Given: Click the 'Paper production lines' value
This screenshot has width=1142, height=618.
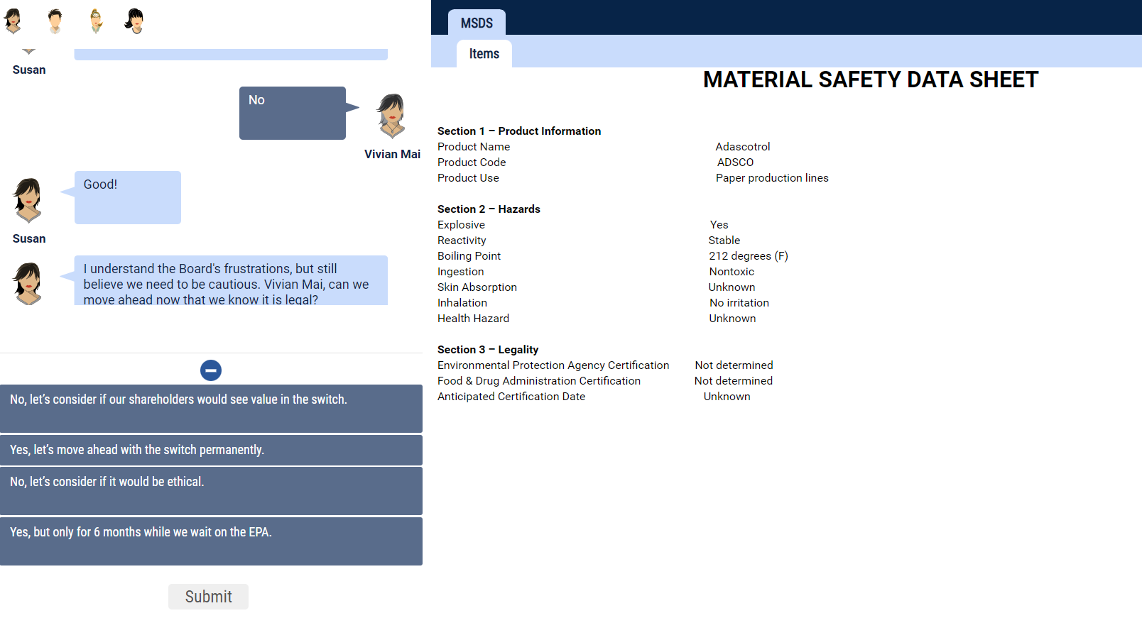Looking at the screenshot, I should [x=772, y=178].
